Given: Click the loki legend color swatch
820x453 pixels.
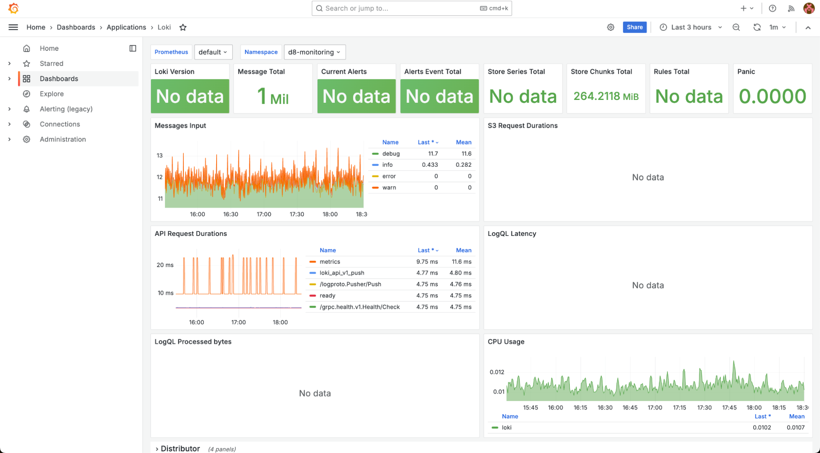Looking at the screenshot, I should click(495, 428).
